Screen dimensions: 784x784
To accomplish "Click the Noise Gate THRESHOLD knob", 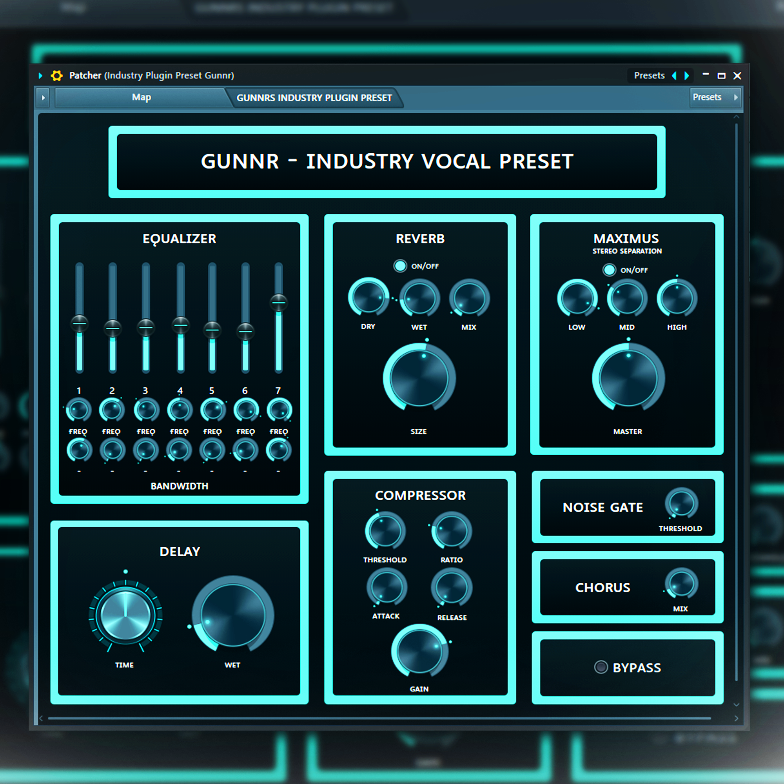I will (681, 504).
